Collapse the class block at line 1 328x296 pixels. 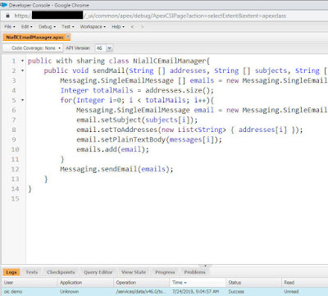pos(22,61)
